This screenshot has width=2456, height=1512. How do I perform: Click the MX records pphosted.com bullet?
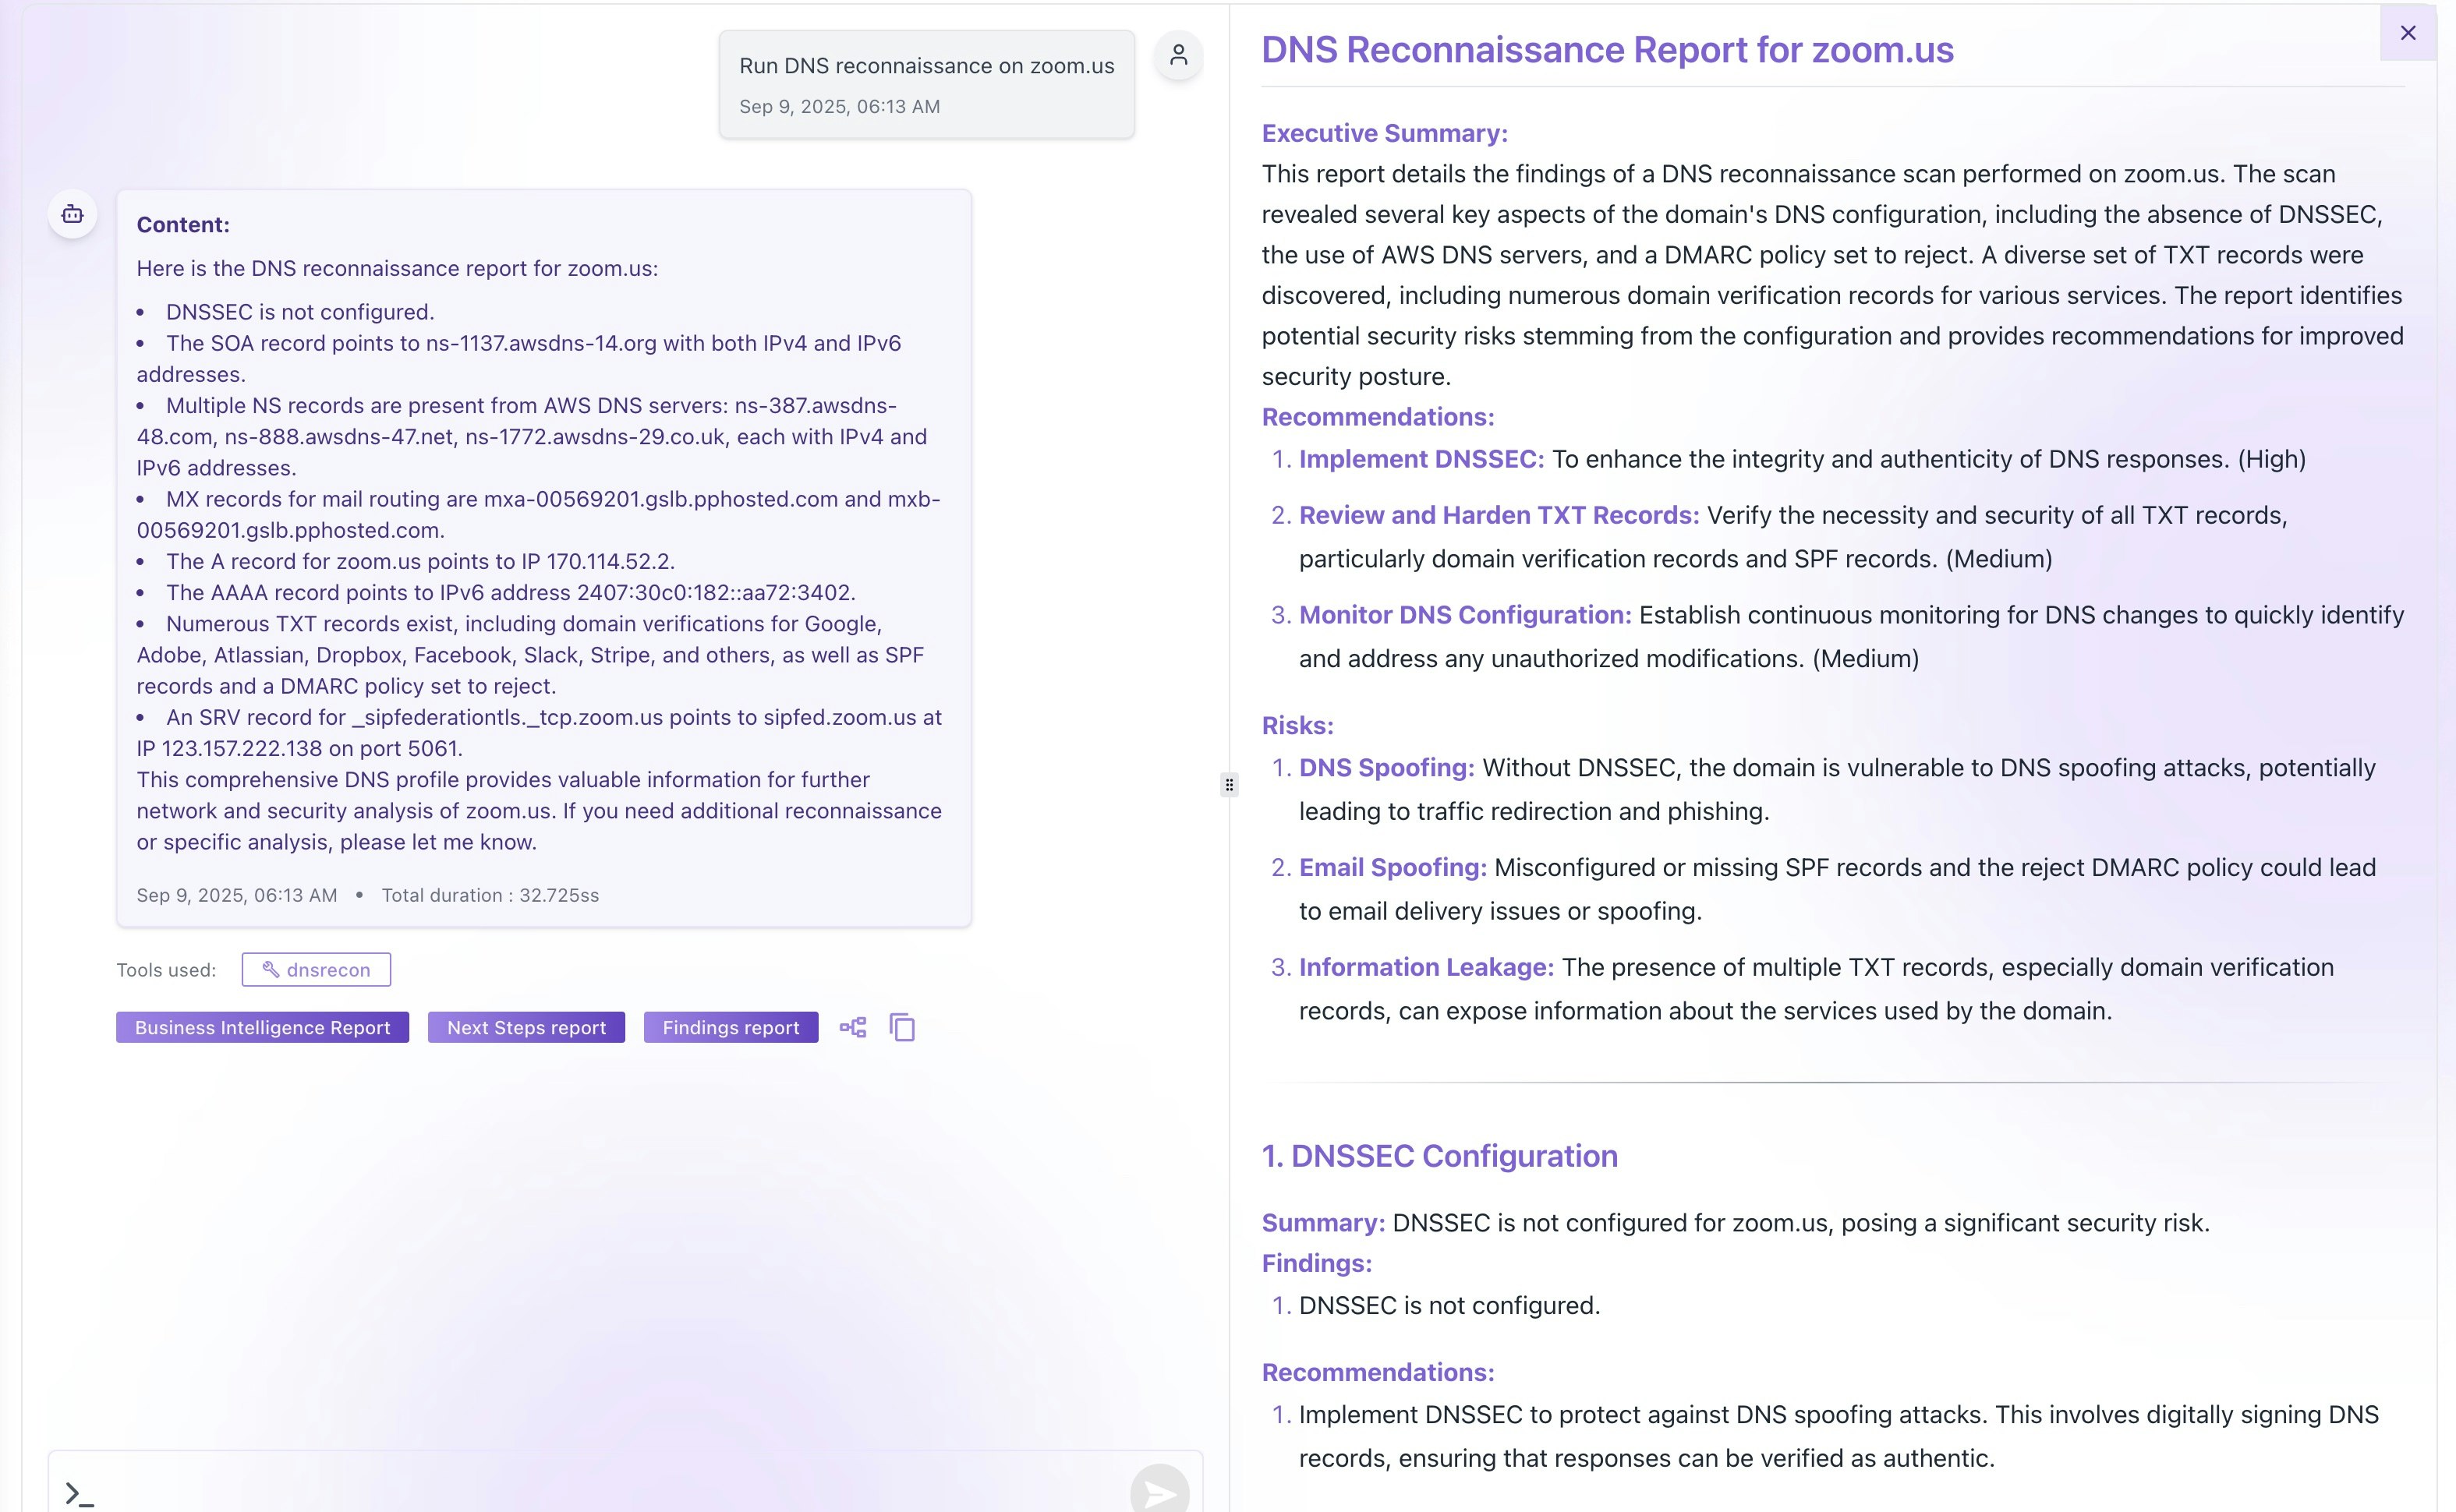coord(538,514)
